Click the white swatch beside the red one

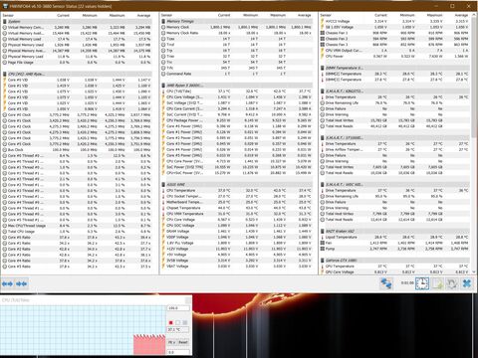pos(178,322)
